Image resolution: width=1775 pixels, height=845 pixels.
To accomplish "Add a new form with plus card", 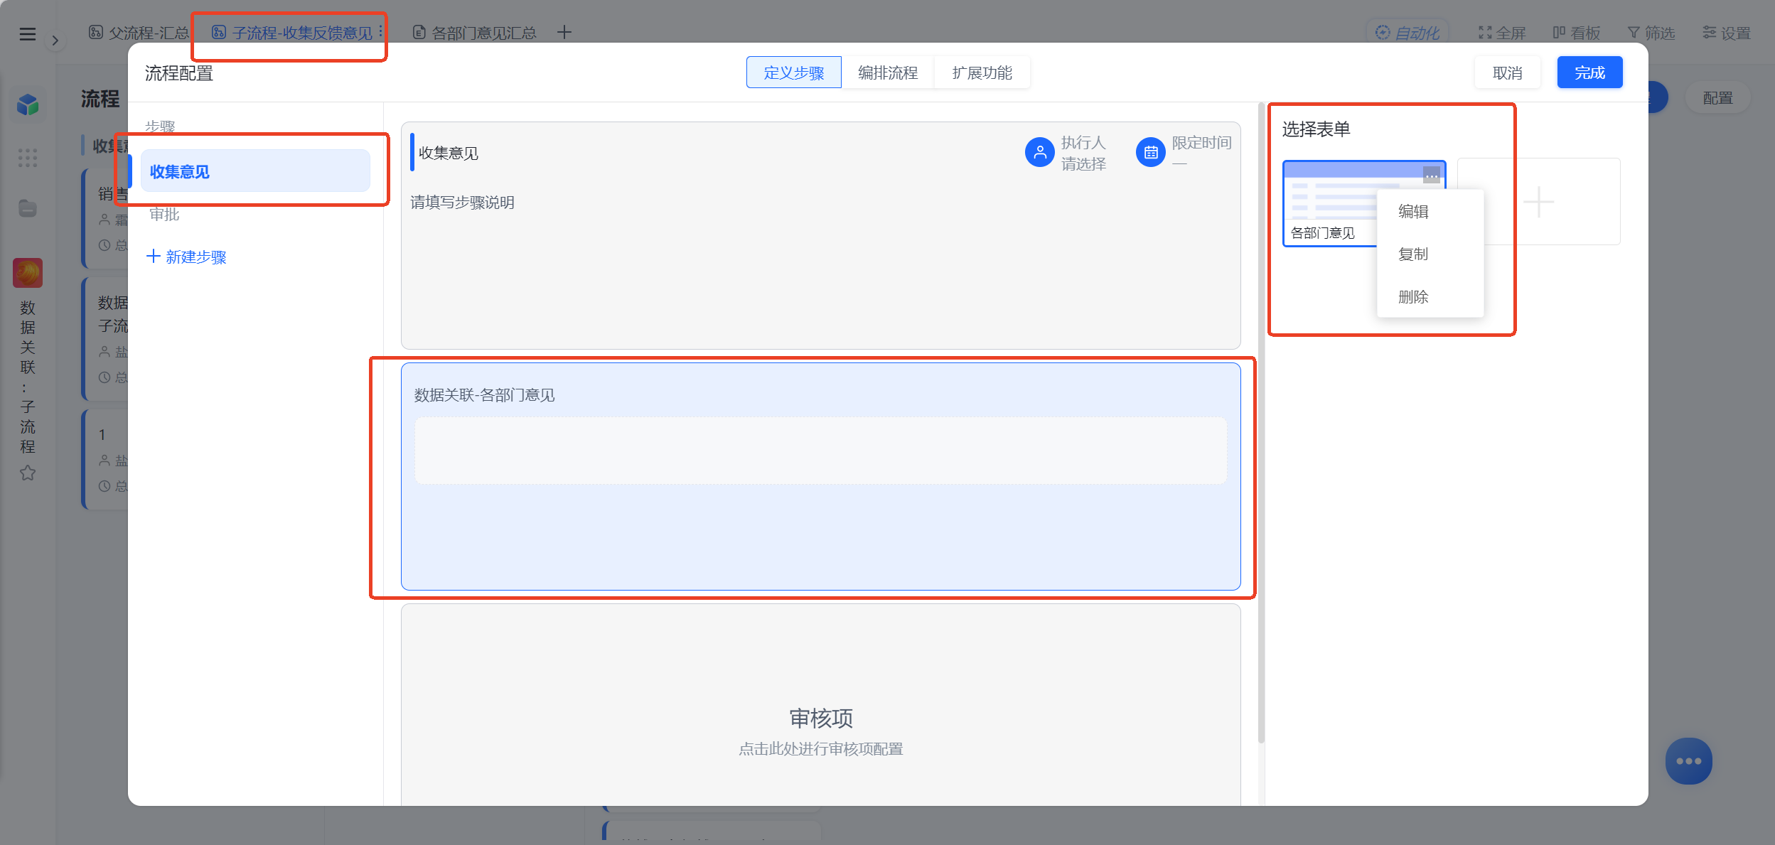I will [x=1539, y=202].
